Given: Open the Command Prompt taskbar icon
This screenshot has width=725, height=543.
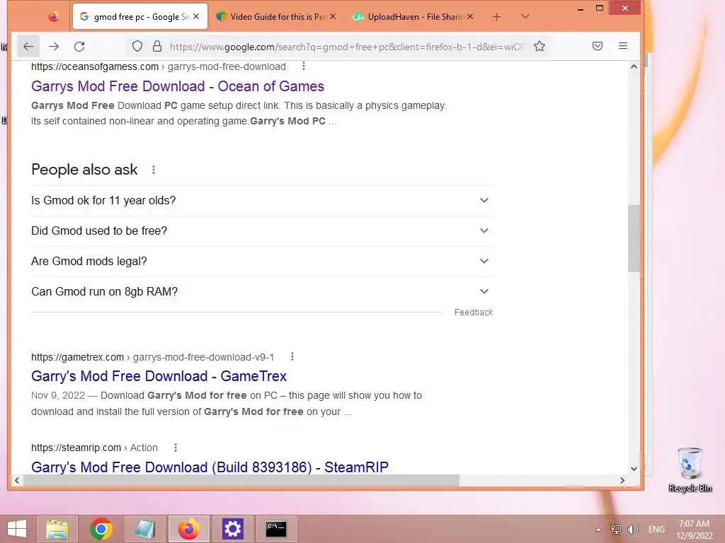Looking at the screenshot, I should point(277,529).
